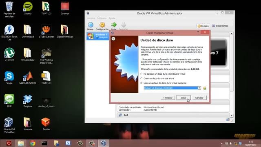Open the Spotify desktop icon
Image resolution: width=261 pixels, height=147 pixels.
point(28,8)
